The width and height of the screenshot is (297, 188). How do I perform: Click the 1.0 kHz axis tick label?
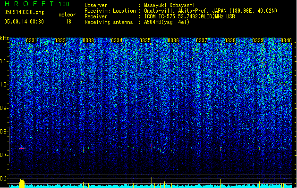point(4,85)
